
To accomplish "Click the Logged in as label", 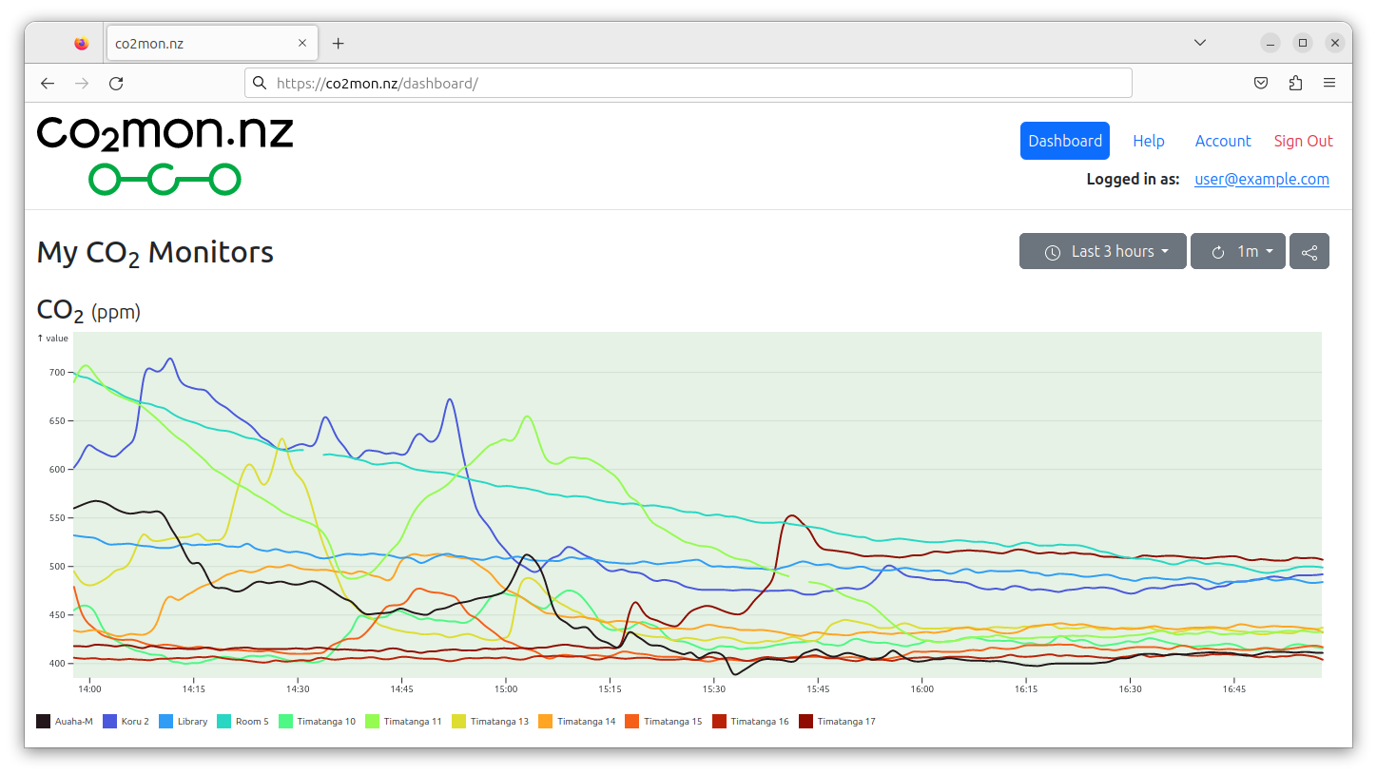I will point(1133,179).
